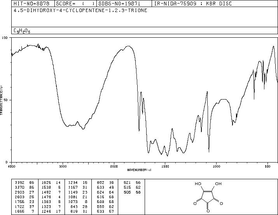
Task: Click the 1722 peak entry in the table
Action: coord(24,206)
